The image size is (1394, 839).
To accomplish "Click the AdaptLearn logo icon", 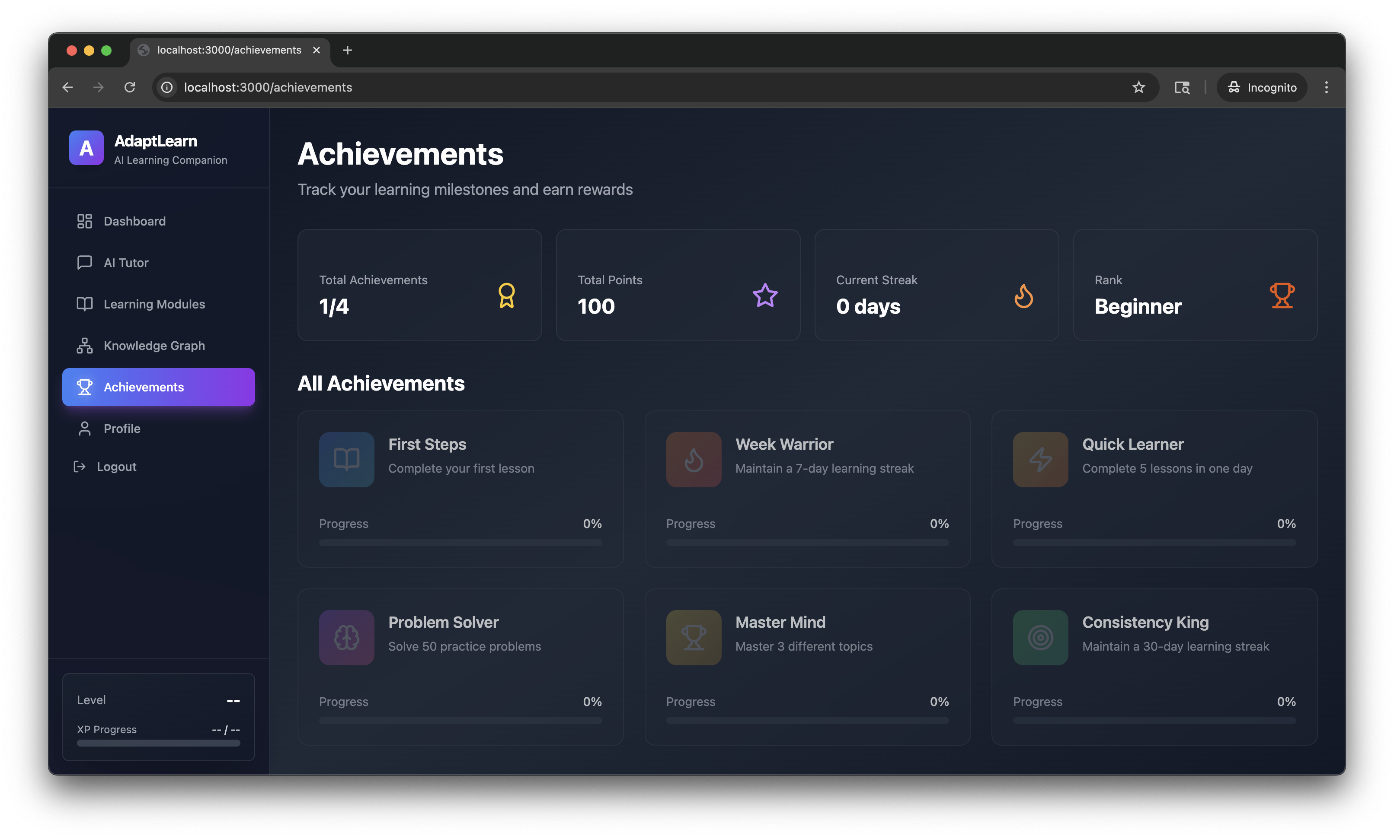I will point(86,148).
